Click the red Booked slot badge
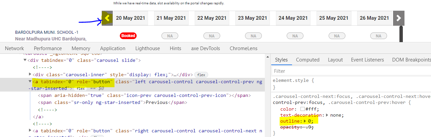The image size is (431, 137). click(x=128, y=36)
